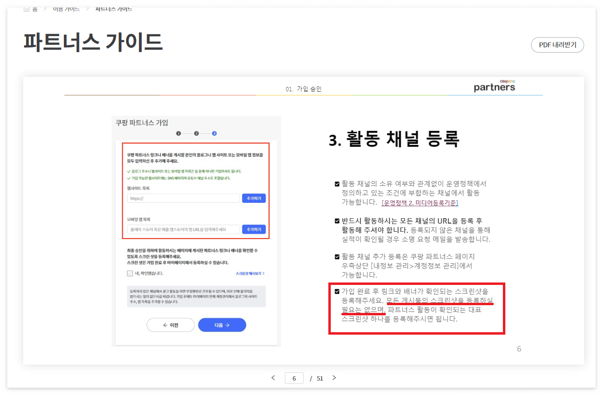Click the 쿠팡 파트너스 가입 form heading
Screen dimensions: 603x395
click(142, 123)
